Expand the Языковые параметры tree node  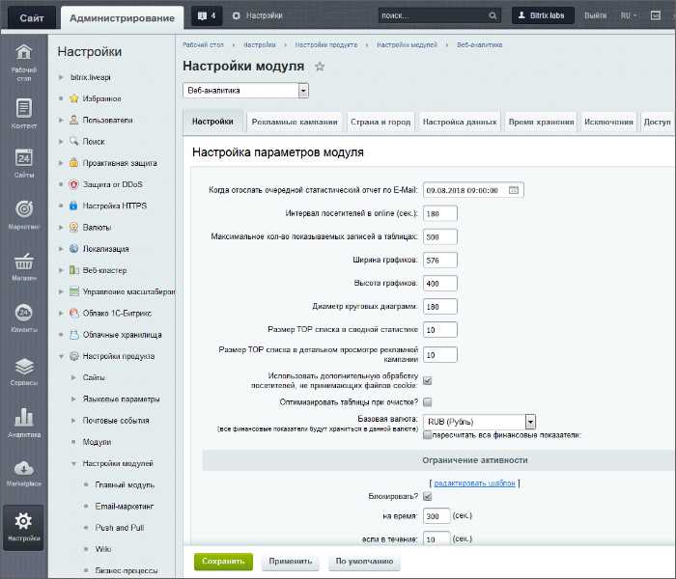click(73, 399)
